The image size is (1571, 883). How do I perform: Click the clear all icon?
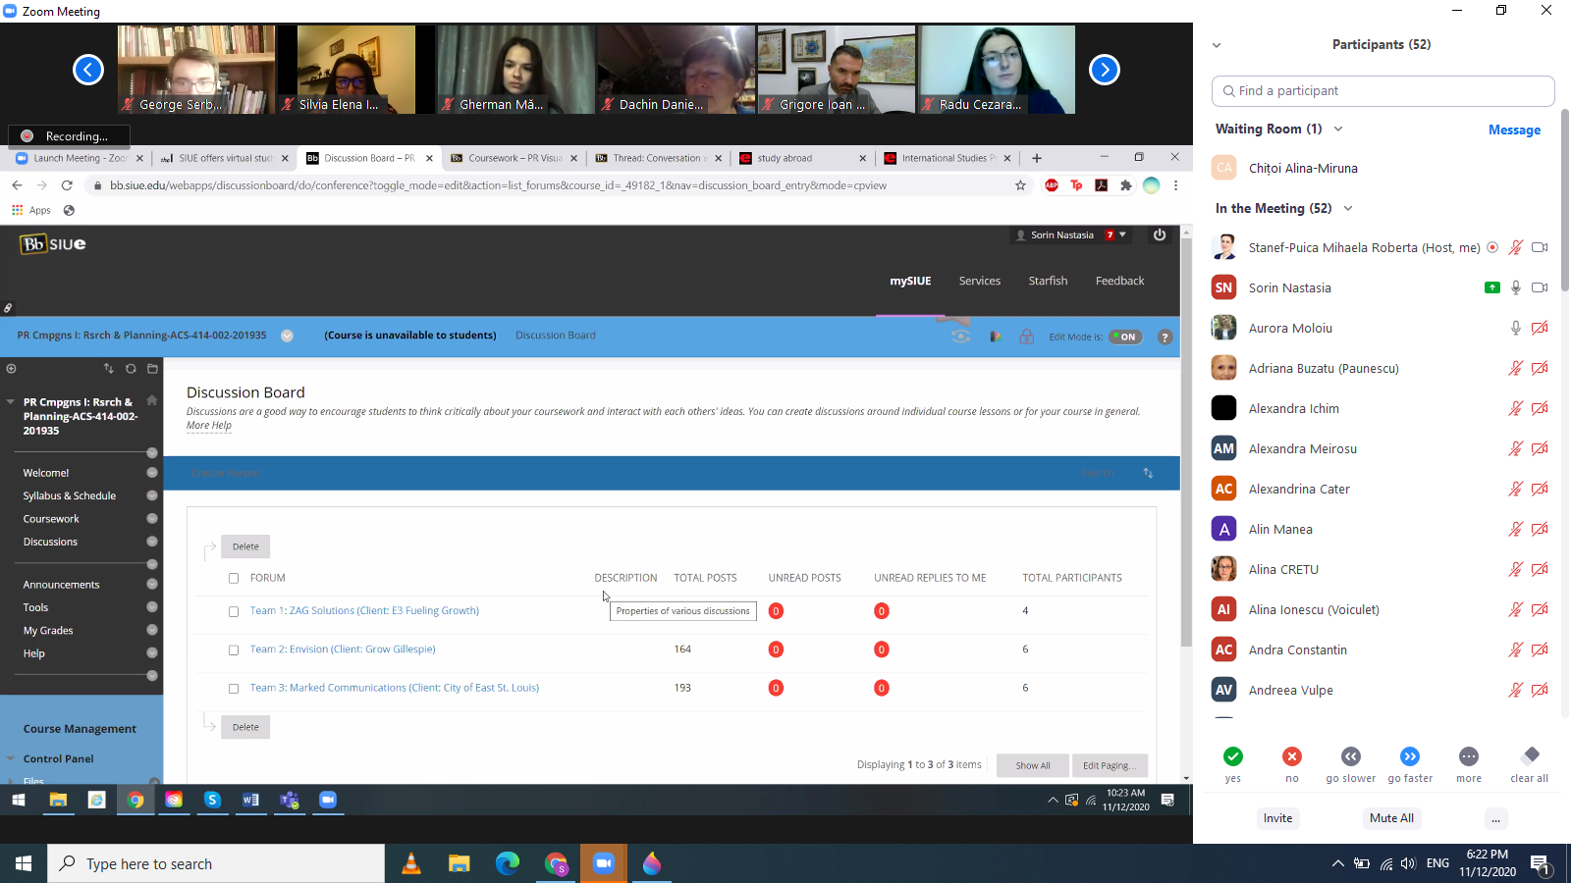click(x=1531, y=755)
